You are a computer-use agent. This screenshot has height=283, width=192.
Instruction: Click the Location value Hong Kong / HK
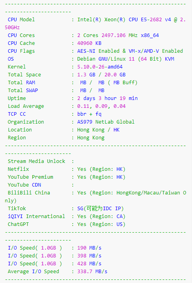98,130
